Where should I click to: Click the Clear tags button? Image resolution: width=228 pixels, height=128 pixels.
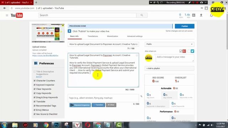111,105
